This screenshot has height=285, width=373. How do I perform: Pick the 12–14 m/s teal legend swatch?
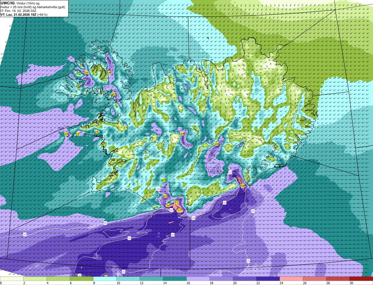click(x=152, y=279)
